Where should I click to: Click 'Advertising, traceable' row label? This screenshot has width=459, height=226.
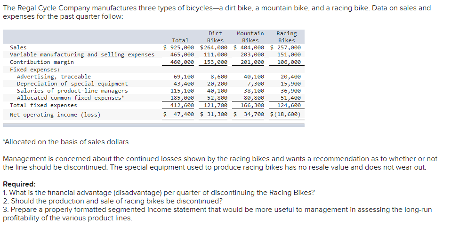pyautogui.click(x=54, y=77)
